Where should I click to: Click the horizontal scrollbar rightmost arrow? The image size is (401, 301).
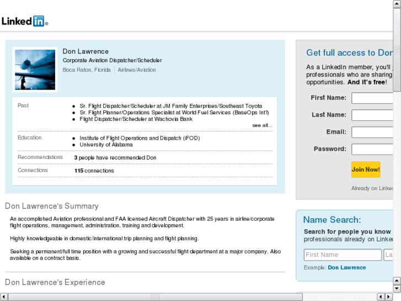tap(389, 297)
